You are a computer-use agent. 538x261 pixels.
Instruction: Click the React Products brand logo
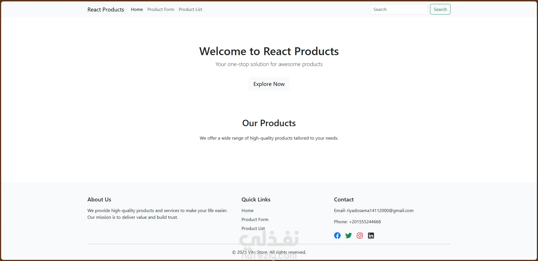(106, 10)
